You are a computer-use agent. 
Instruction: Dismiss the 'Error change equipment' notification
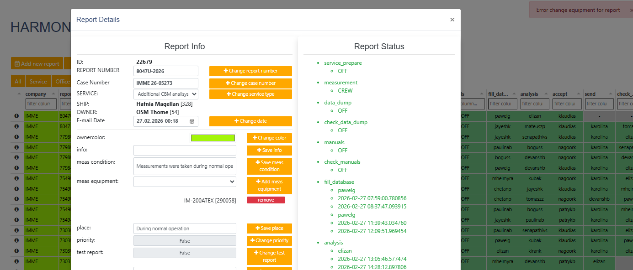(x=631, y=10)
